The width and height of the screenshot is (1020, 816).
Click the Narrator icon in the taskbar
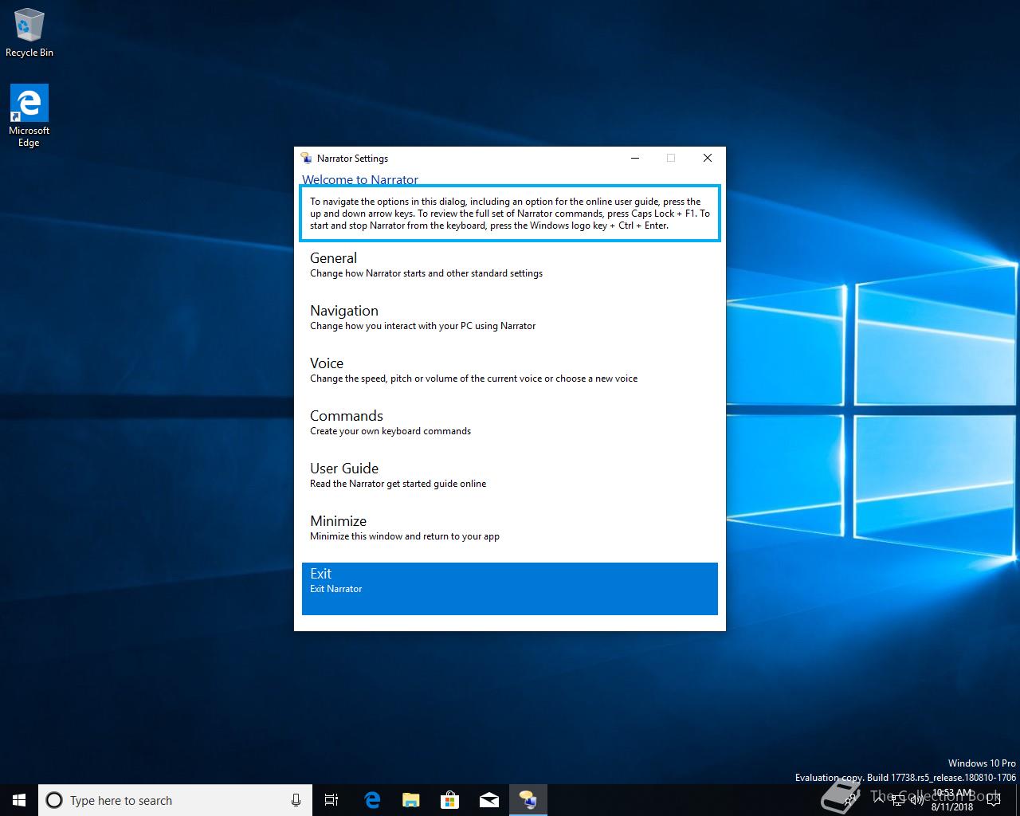click(x=528, y=800)
